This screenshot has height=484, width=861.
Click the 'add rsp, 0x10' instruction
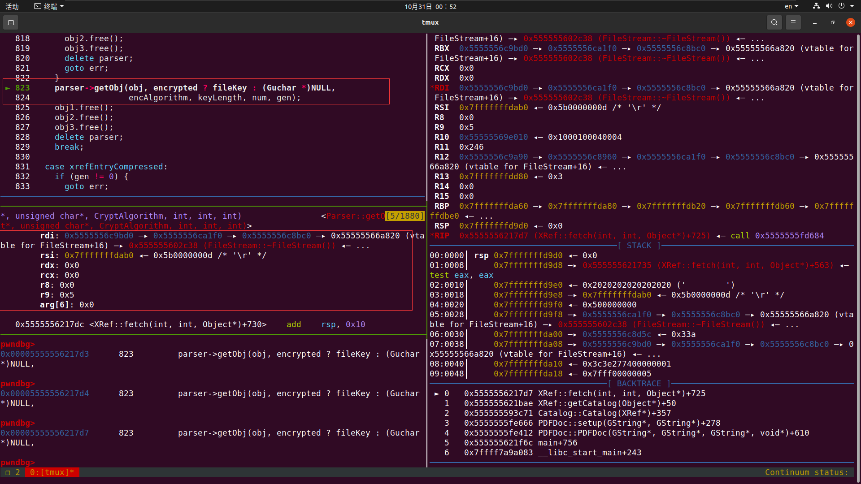(x=326, y=324)
